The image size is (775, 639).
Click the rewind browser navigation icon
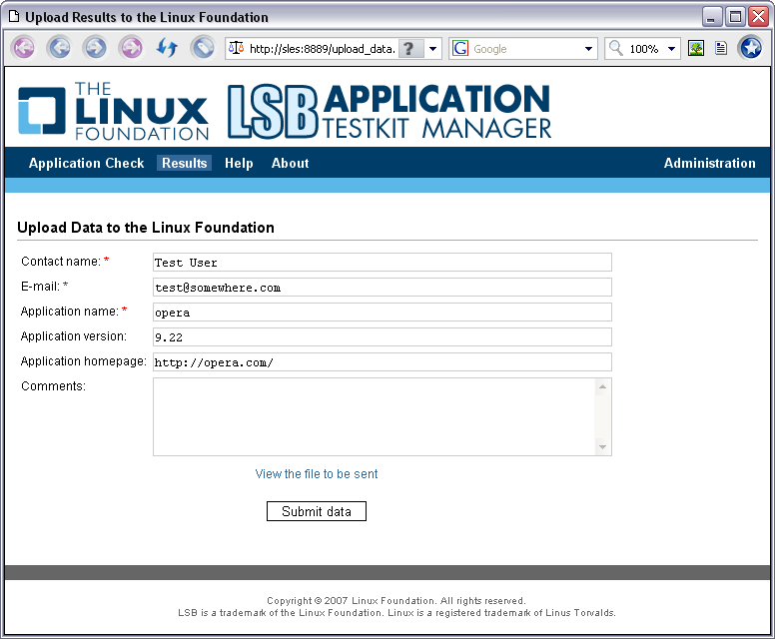click(24, 49)
